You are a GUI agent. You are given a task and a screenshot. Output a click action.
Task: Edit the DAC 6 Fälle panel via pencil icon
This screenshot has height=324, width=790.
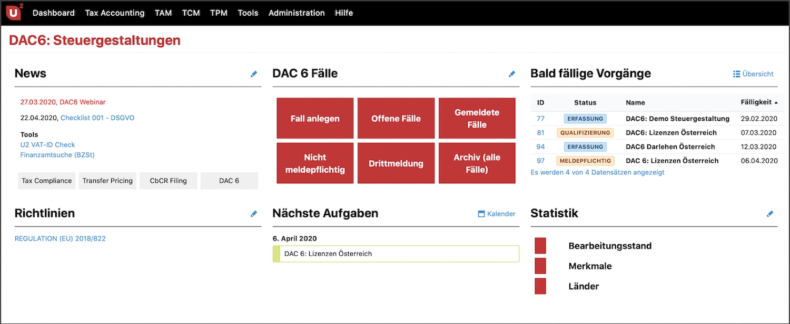coord(512,74)
